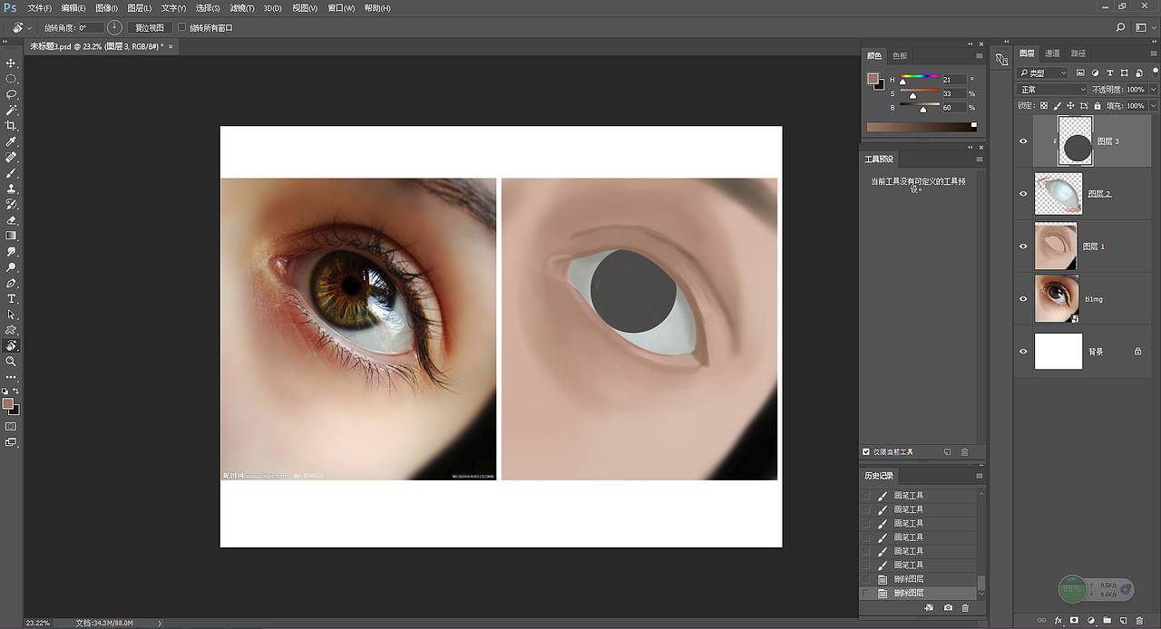Uncheck the 仅限当前工具 checkbox
Viewport: 1161px width, 629px height.
point(866,451)
